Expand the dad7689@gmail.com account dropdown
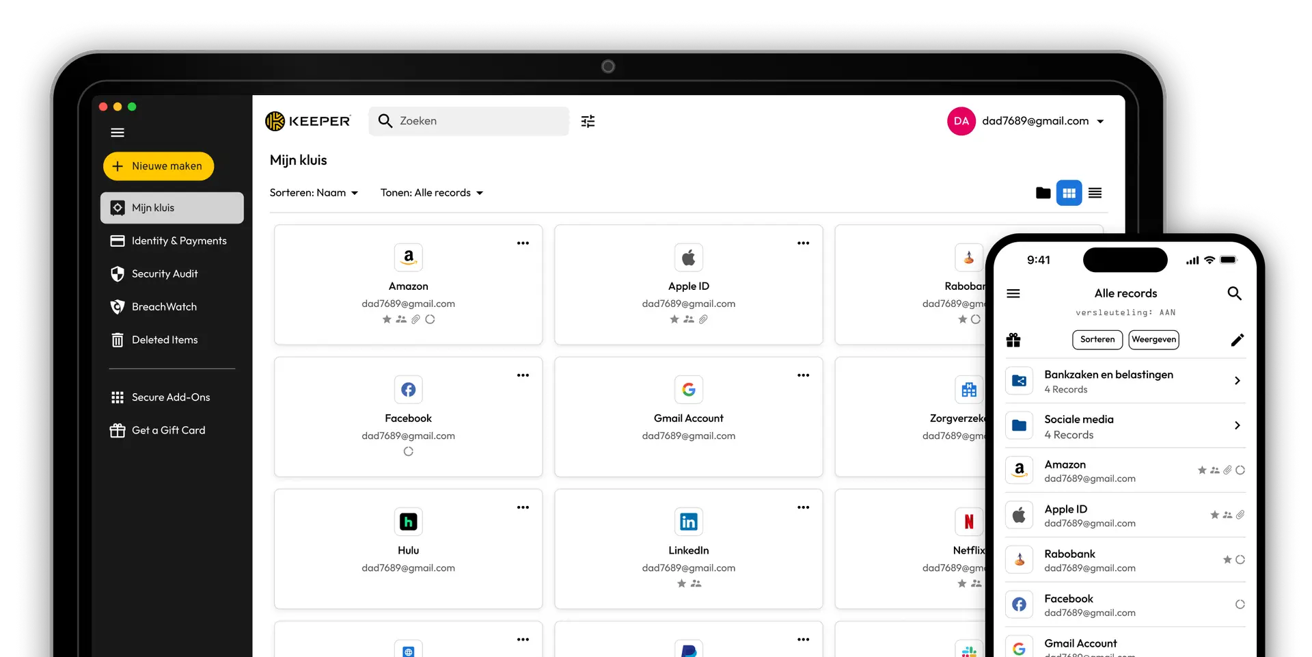The image size is (1312, 657). point(1100,122)
